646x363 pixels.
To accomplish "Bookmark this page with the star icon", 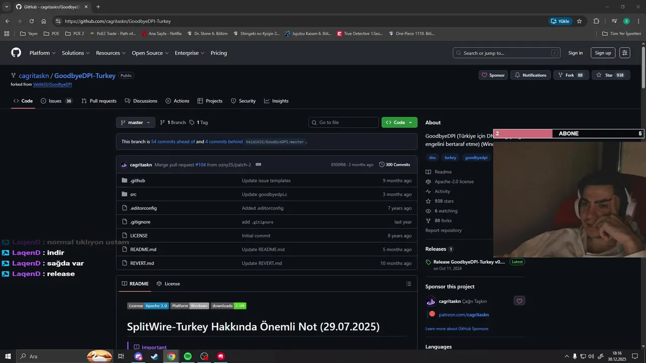I will coord(579,21).
